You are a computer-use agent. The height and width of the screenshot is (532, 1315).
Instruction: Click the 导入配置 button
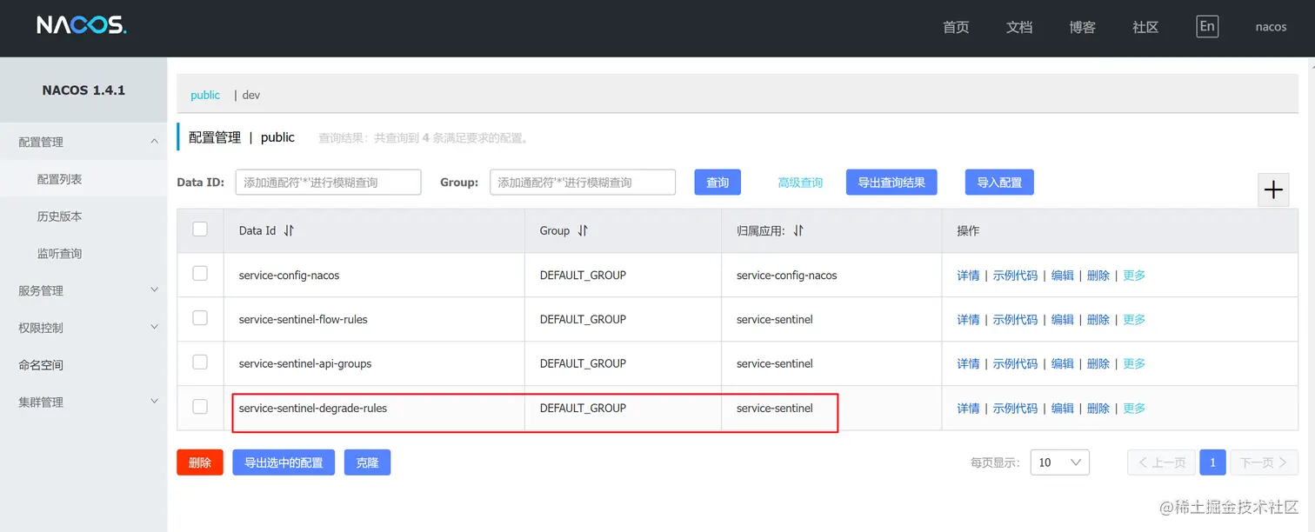click(999, 183)
